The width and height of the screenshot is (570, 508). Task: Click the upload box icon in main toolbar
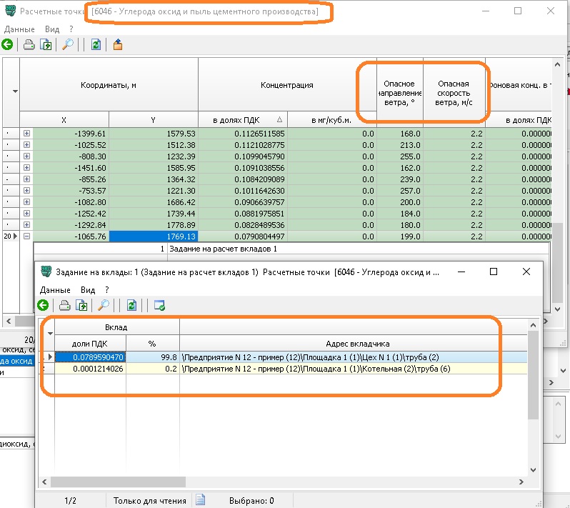[x=118, y=44]
